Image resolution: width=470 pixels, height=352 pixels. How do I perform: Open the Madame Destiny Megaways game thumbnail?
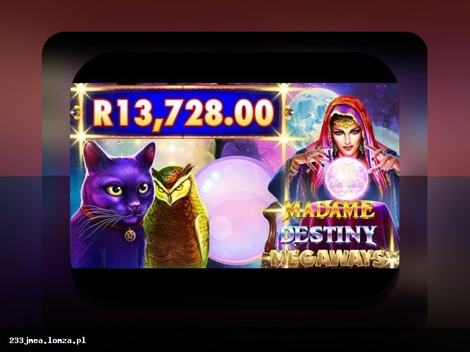click(x=235, y=176)
